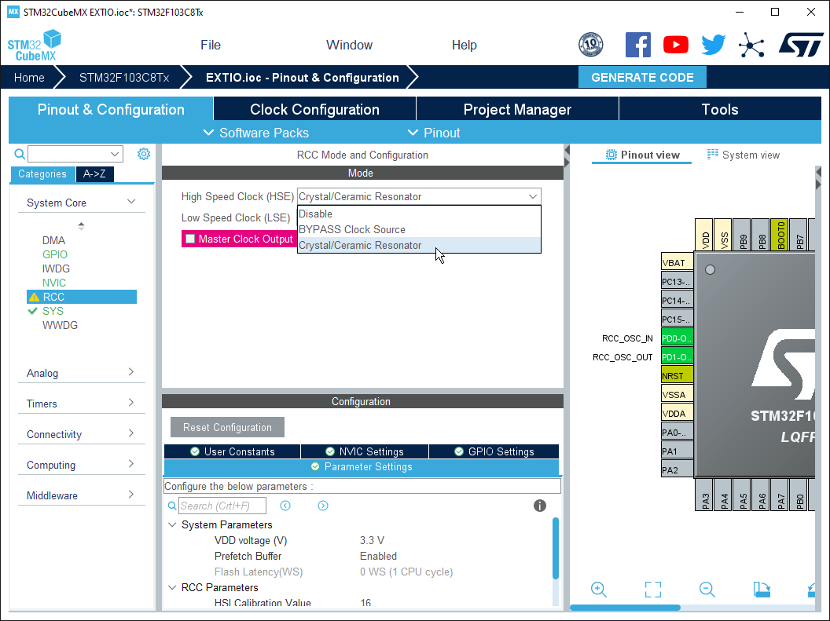This screenshot has height=621, width=830.
Task: Click the SYS green checkmark icon
Action: (x=33, y=311)
